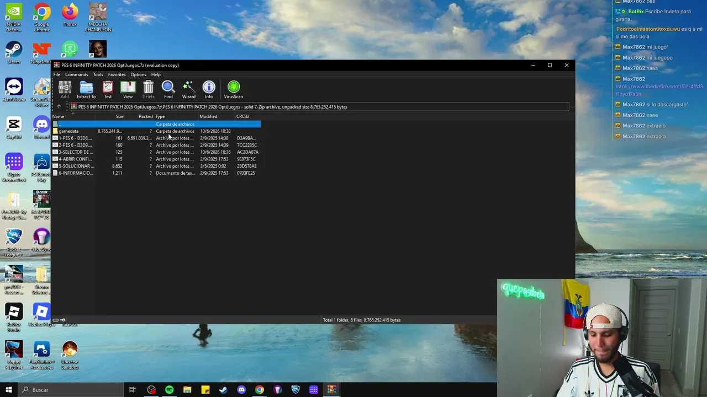Start VirusScan with the green icon
This screenshot has width=707, height=397.
click(233, 90)
